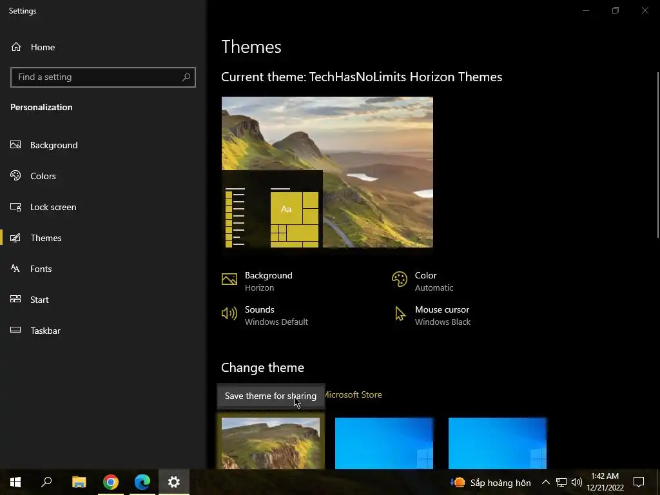Click the volume speaker icon in tray

point(577,482)
